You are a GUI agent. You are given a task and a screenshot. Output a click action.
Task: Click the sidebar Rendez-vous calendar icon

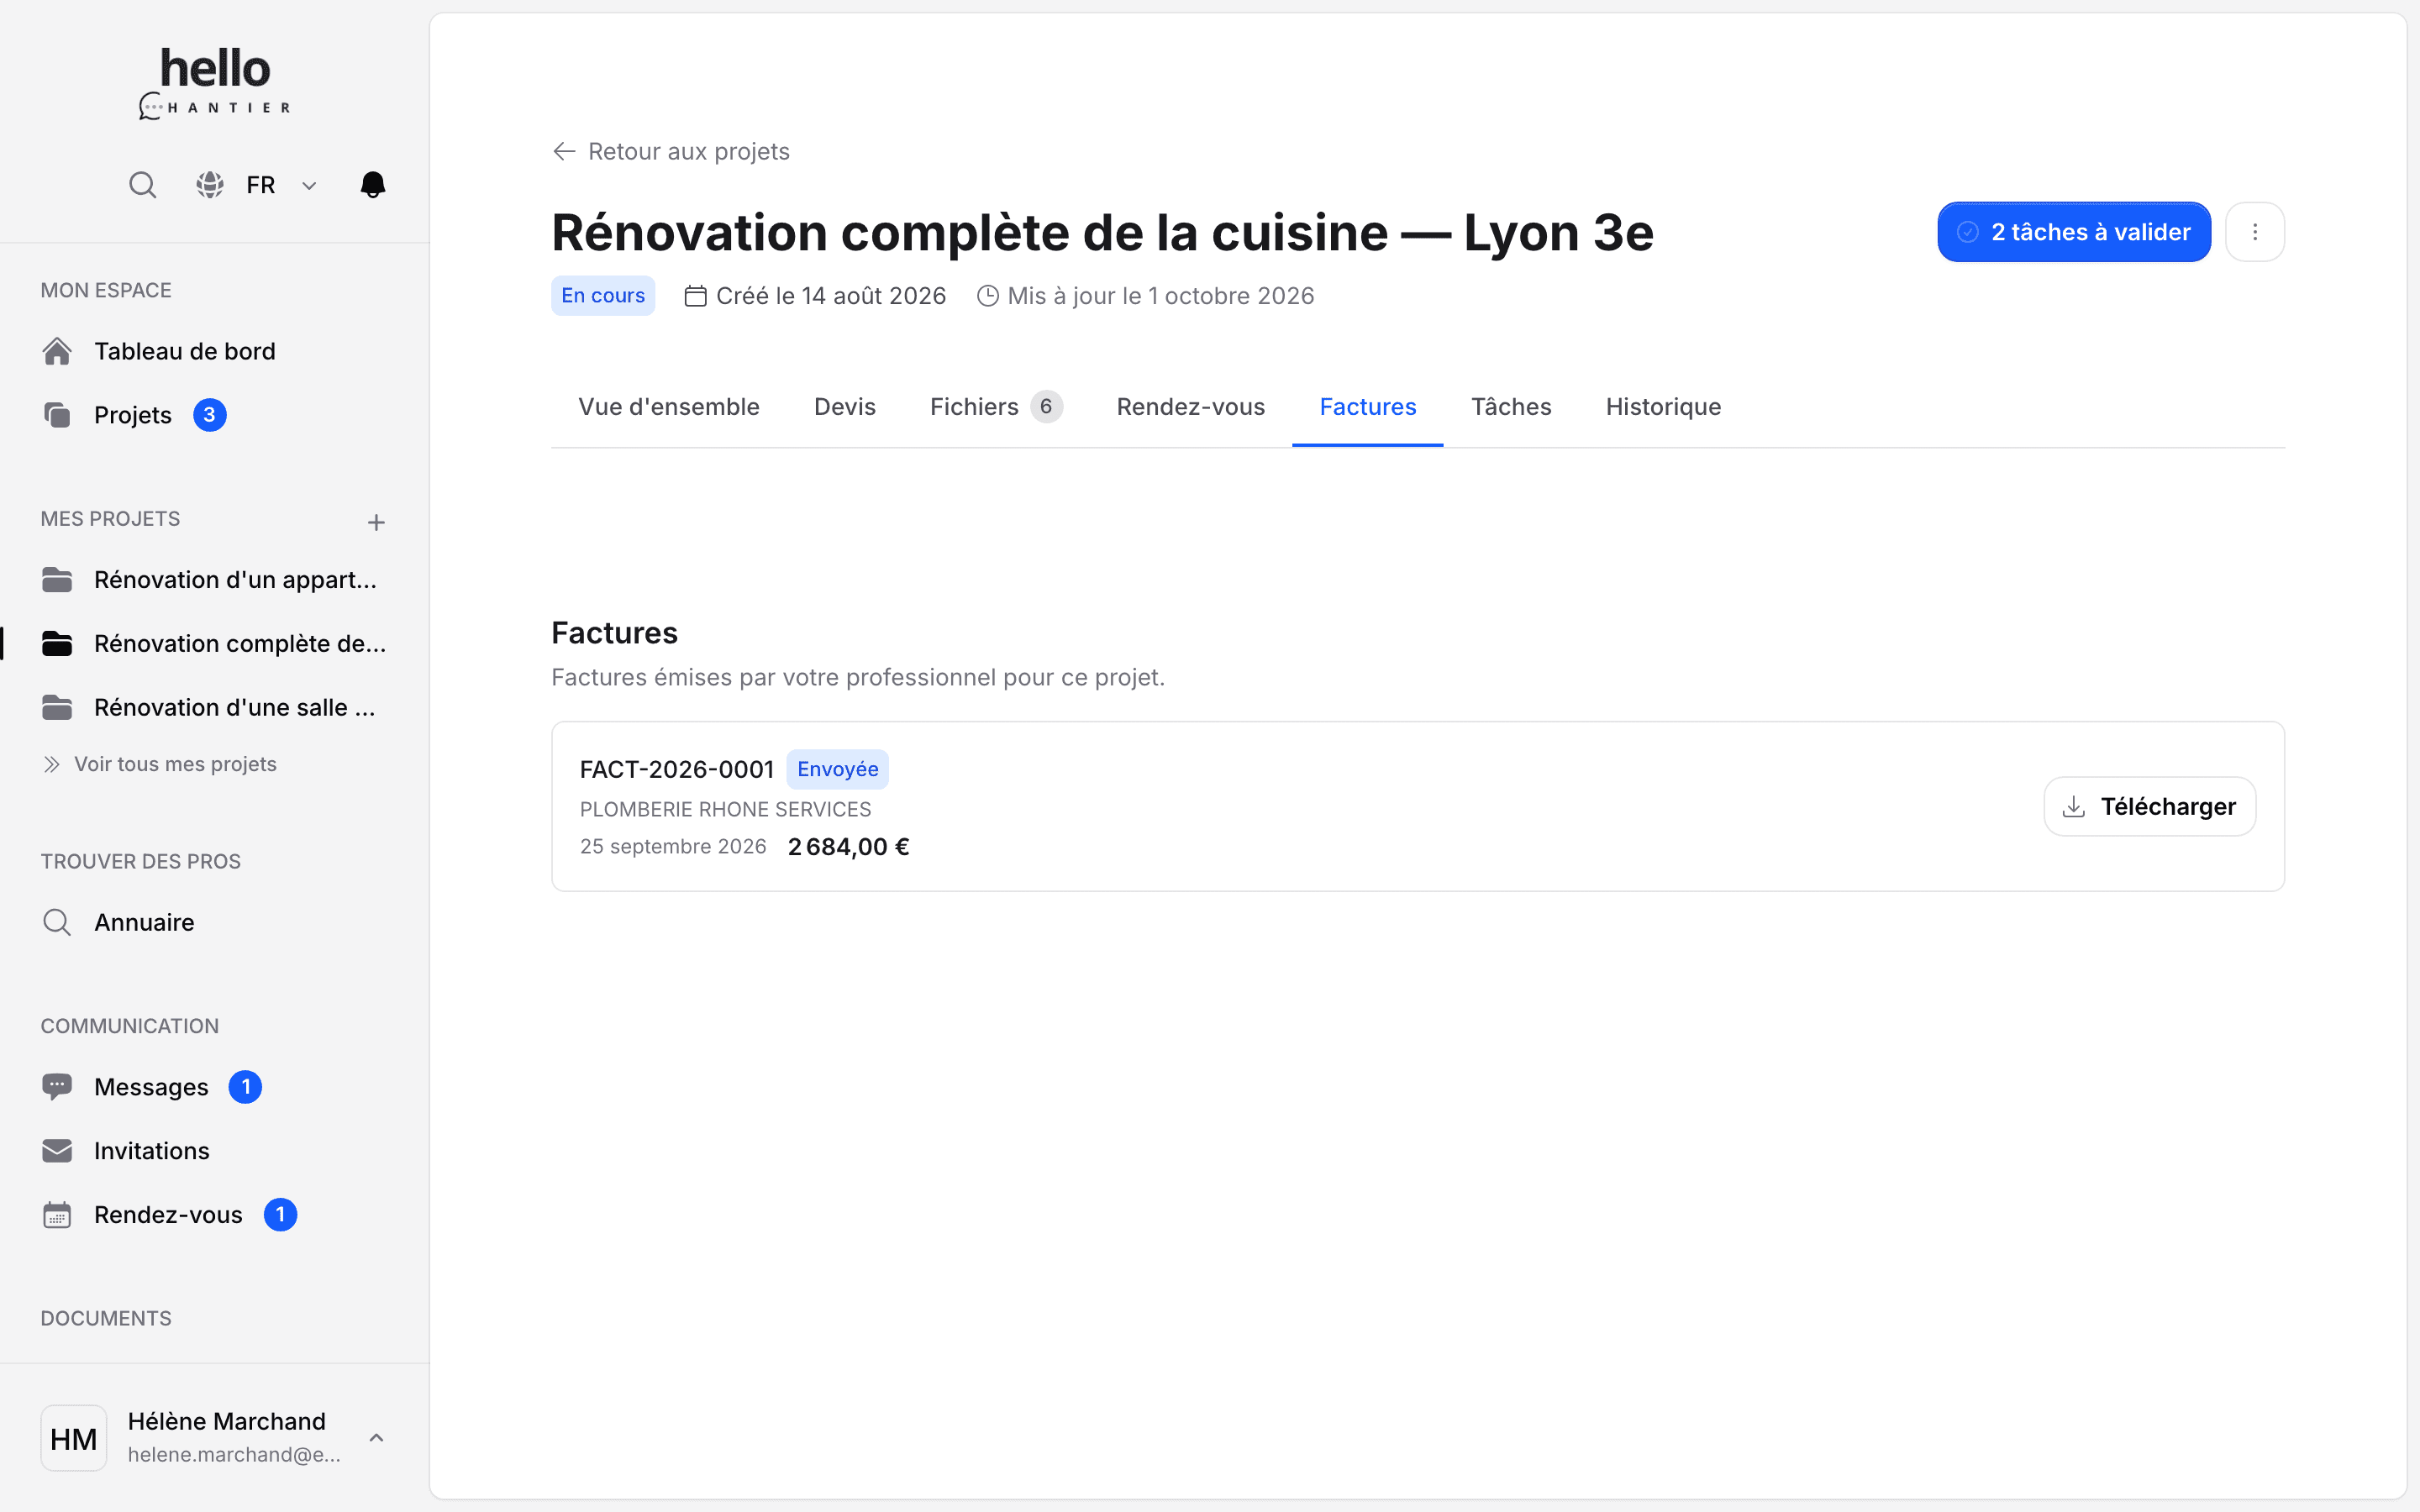click(57, 1215)
